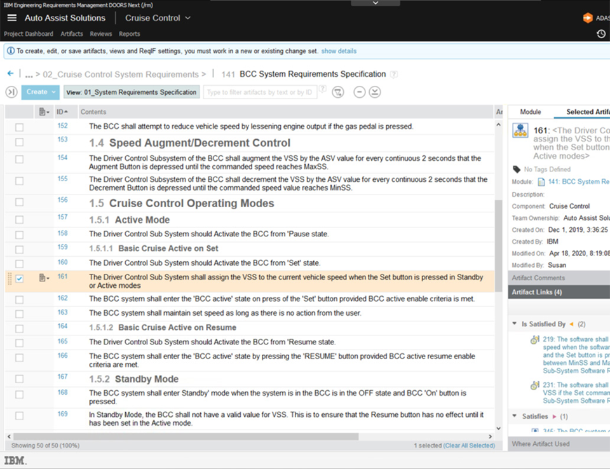610x469 pixels.
Task: Open the View 01_System Requirements Specification selector
Action: coord(132,92)
